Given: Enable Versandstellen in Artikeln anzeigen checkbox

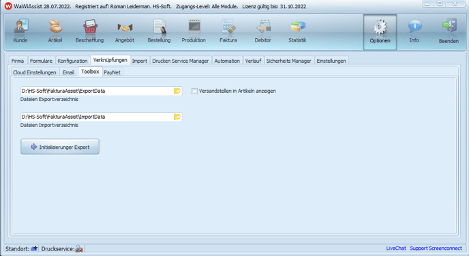Looking at the screenshot, I should point(194,91).
